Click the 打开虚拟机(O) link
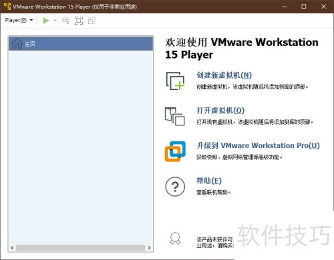 (220, 110)
